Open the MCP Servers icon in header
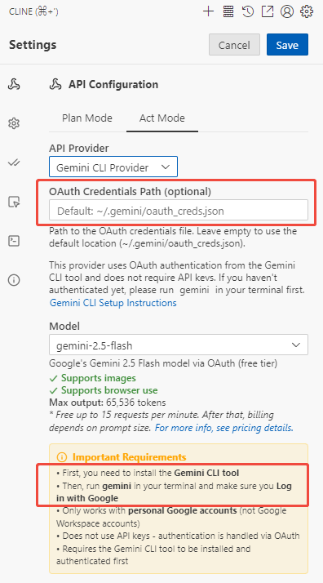Image resolution: width=323 pixels, height=583 pixels. (228, 11)
